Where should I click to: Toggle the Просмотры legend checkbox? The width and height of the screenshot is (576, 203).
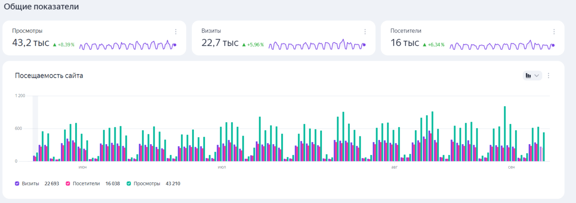129,184
